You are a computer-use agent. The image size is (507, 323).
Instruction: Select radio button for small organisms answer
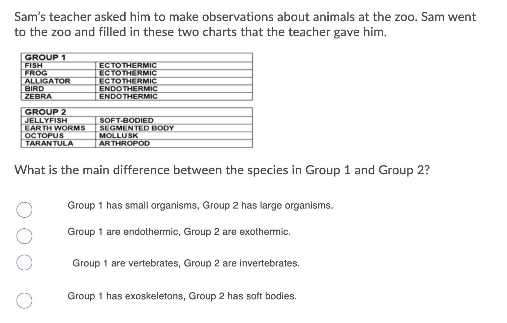tap(24, 210)
